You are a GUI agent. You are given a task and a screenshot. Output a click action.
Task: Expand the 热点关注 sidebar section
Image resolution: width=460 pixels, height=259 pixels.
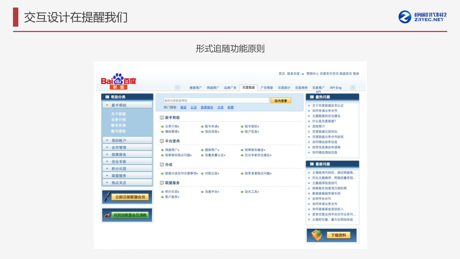tap(127, 183)
